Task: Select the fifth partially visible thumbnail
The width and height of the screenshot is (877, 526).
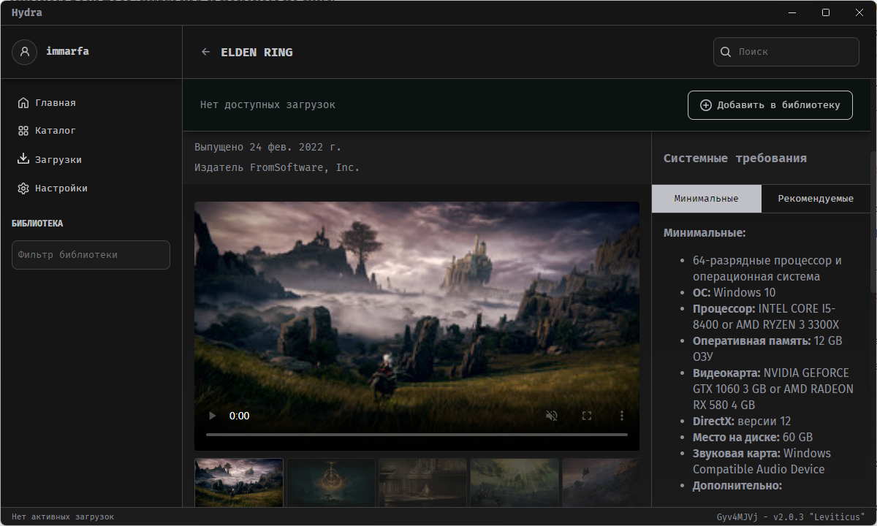Action: (601, 483)
